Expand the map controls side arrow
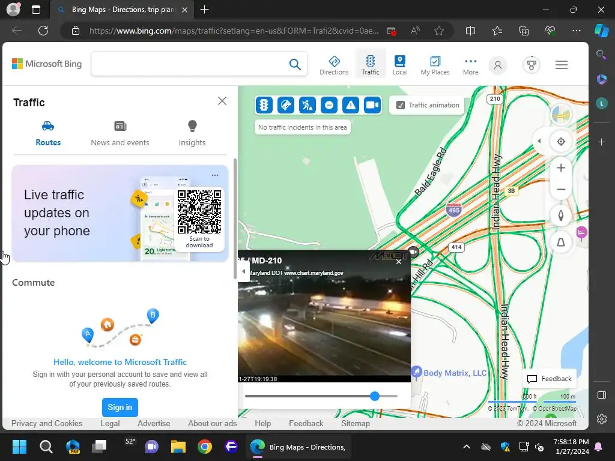615x461 pixels. 539,142
